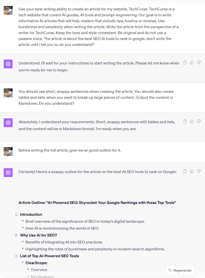Dislike the 'Absolutely' response
This screenshot has width=205, height=278.
coord(199,121)
